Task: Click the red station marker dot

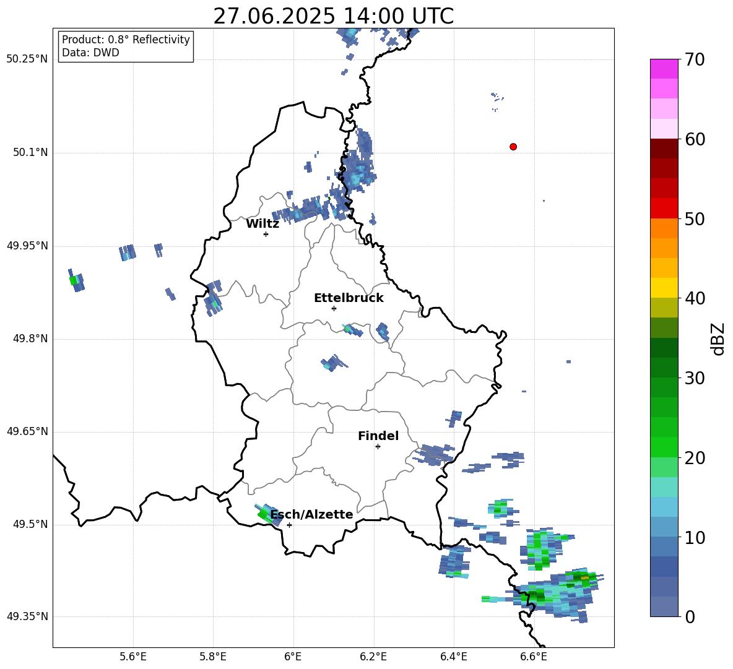Action: click(x=513, y=147)
